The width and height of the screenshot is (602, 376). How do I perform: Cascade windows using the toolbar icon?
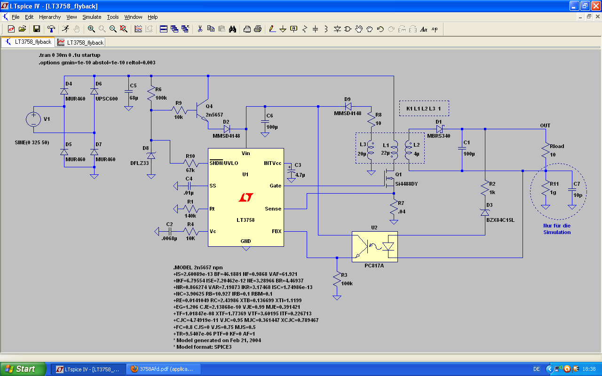coord(174,29)
